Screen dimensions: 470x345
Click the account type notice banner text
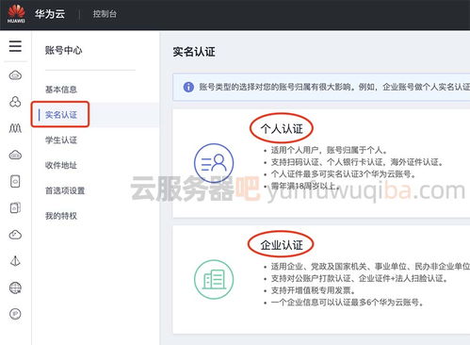[334, 87]
